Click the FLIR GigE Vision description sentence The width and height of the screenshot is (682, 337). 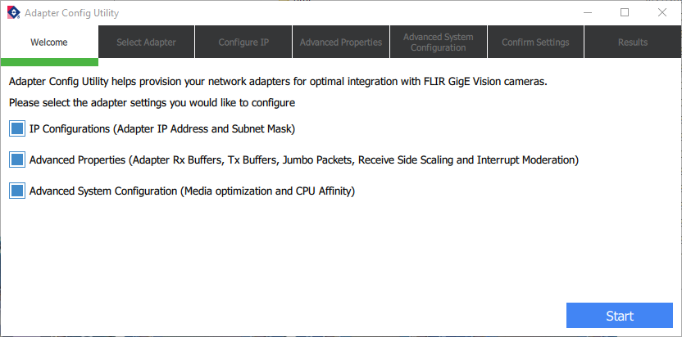(x=277, y=82)
